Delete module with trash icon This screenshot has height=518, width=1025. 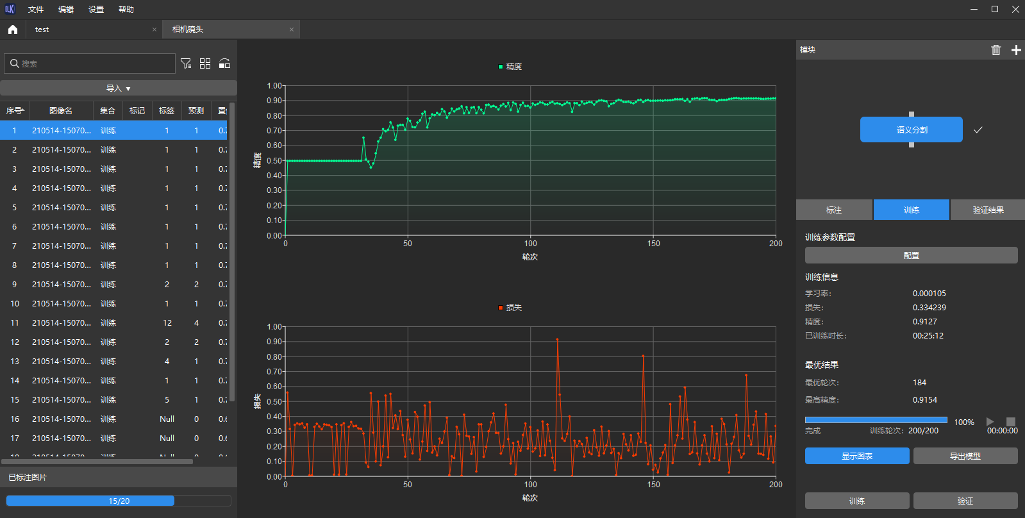pos(996,50)
